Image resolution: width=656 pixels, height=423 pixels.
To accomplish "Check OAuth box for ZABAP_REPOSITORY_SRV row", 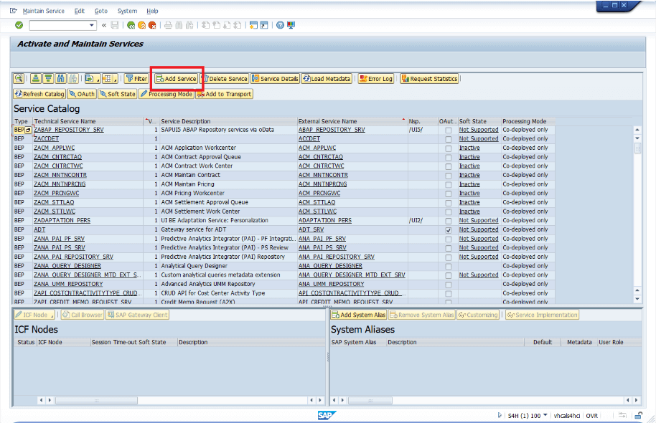I will (x=449, y=130).
